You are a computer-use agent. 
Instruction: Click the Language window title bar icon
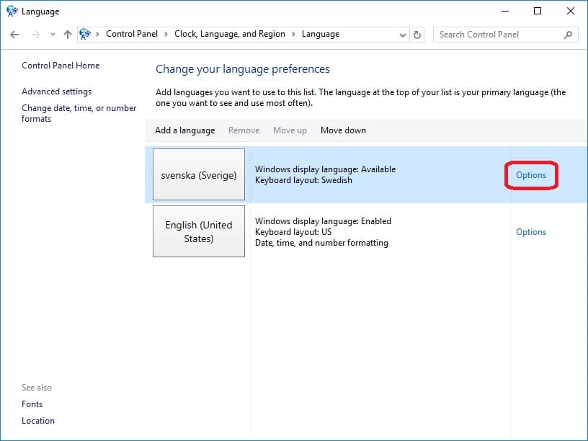(x=10, y=11)
